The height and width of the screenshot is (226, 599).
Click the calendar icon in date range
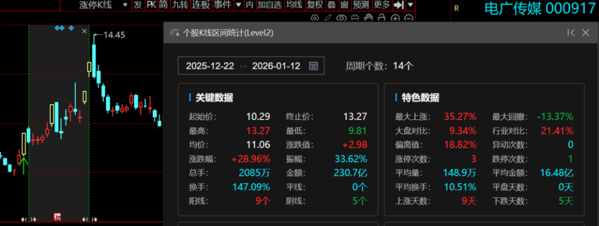point(313,66)
